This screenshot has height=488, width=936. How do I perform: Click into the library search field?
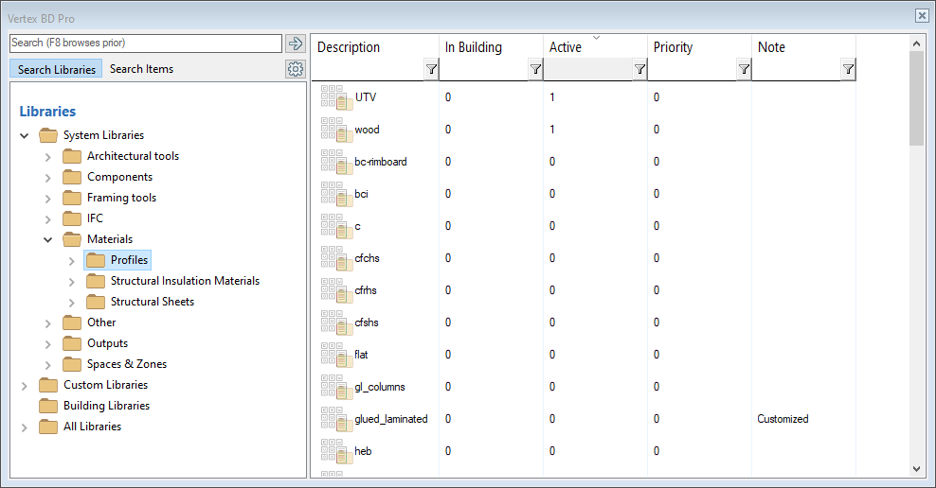click(x=145, y=44)
